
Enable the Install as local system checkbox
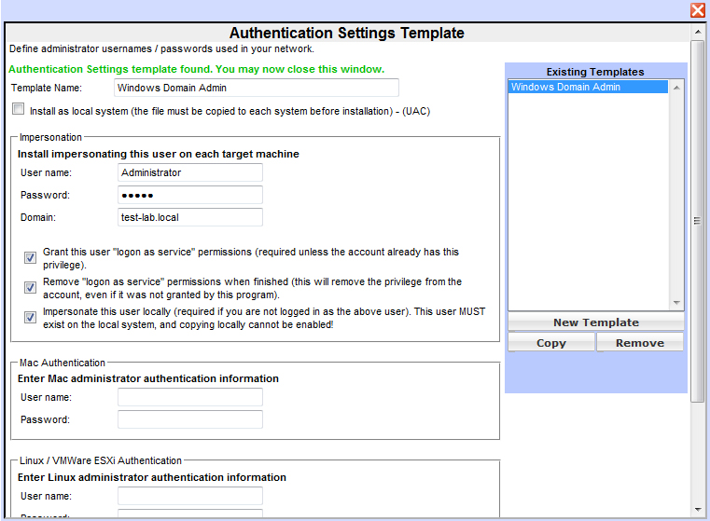pyautogui.click(x=19, y=110)
